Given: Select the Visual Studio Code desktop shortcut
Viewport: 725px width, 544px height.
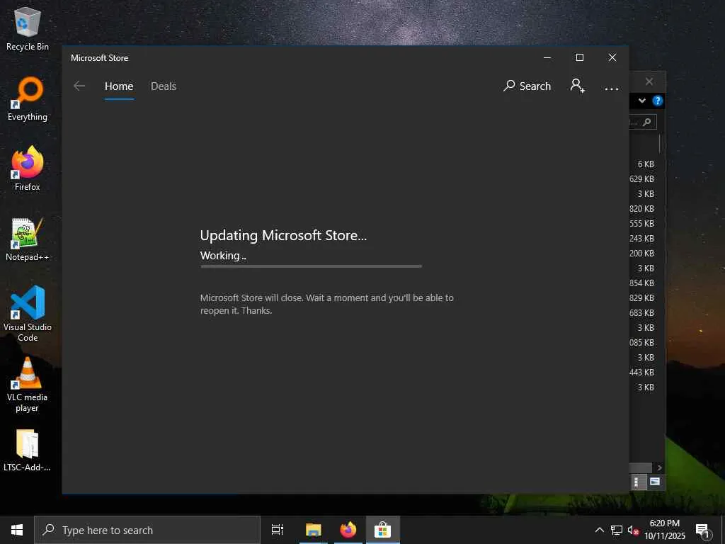Looking at the screenshot, I should (x=28, y=314).
